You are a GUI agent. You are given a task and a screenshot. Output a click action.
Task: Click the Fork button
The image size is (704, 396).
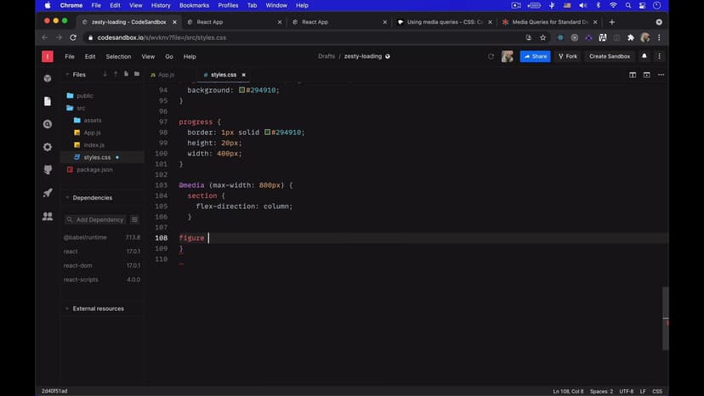click(x=567, y=56)
